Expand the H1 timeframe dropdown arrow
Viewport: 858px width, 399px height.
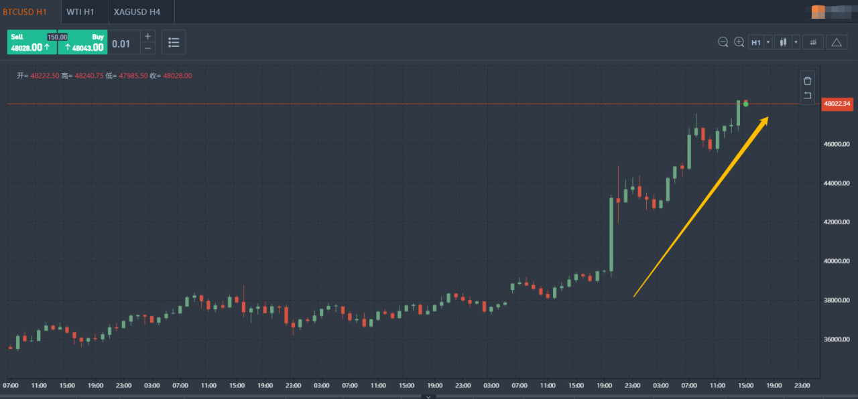(x=768, y=42)
